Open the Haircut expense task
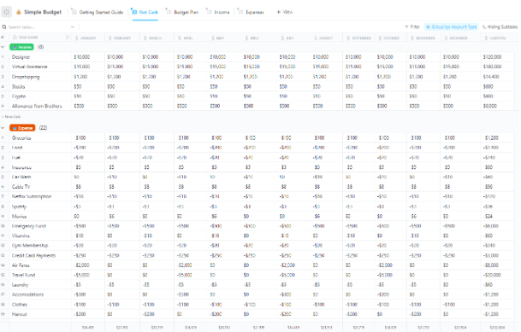This screenshot has width=521, height=332. point(20,314)
